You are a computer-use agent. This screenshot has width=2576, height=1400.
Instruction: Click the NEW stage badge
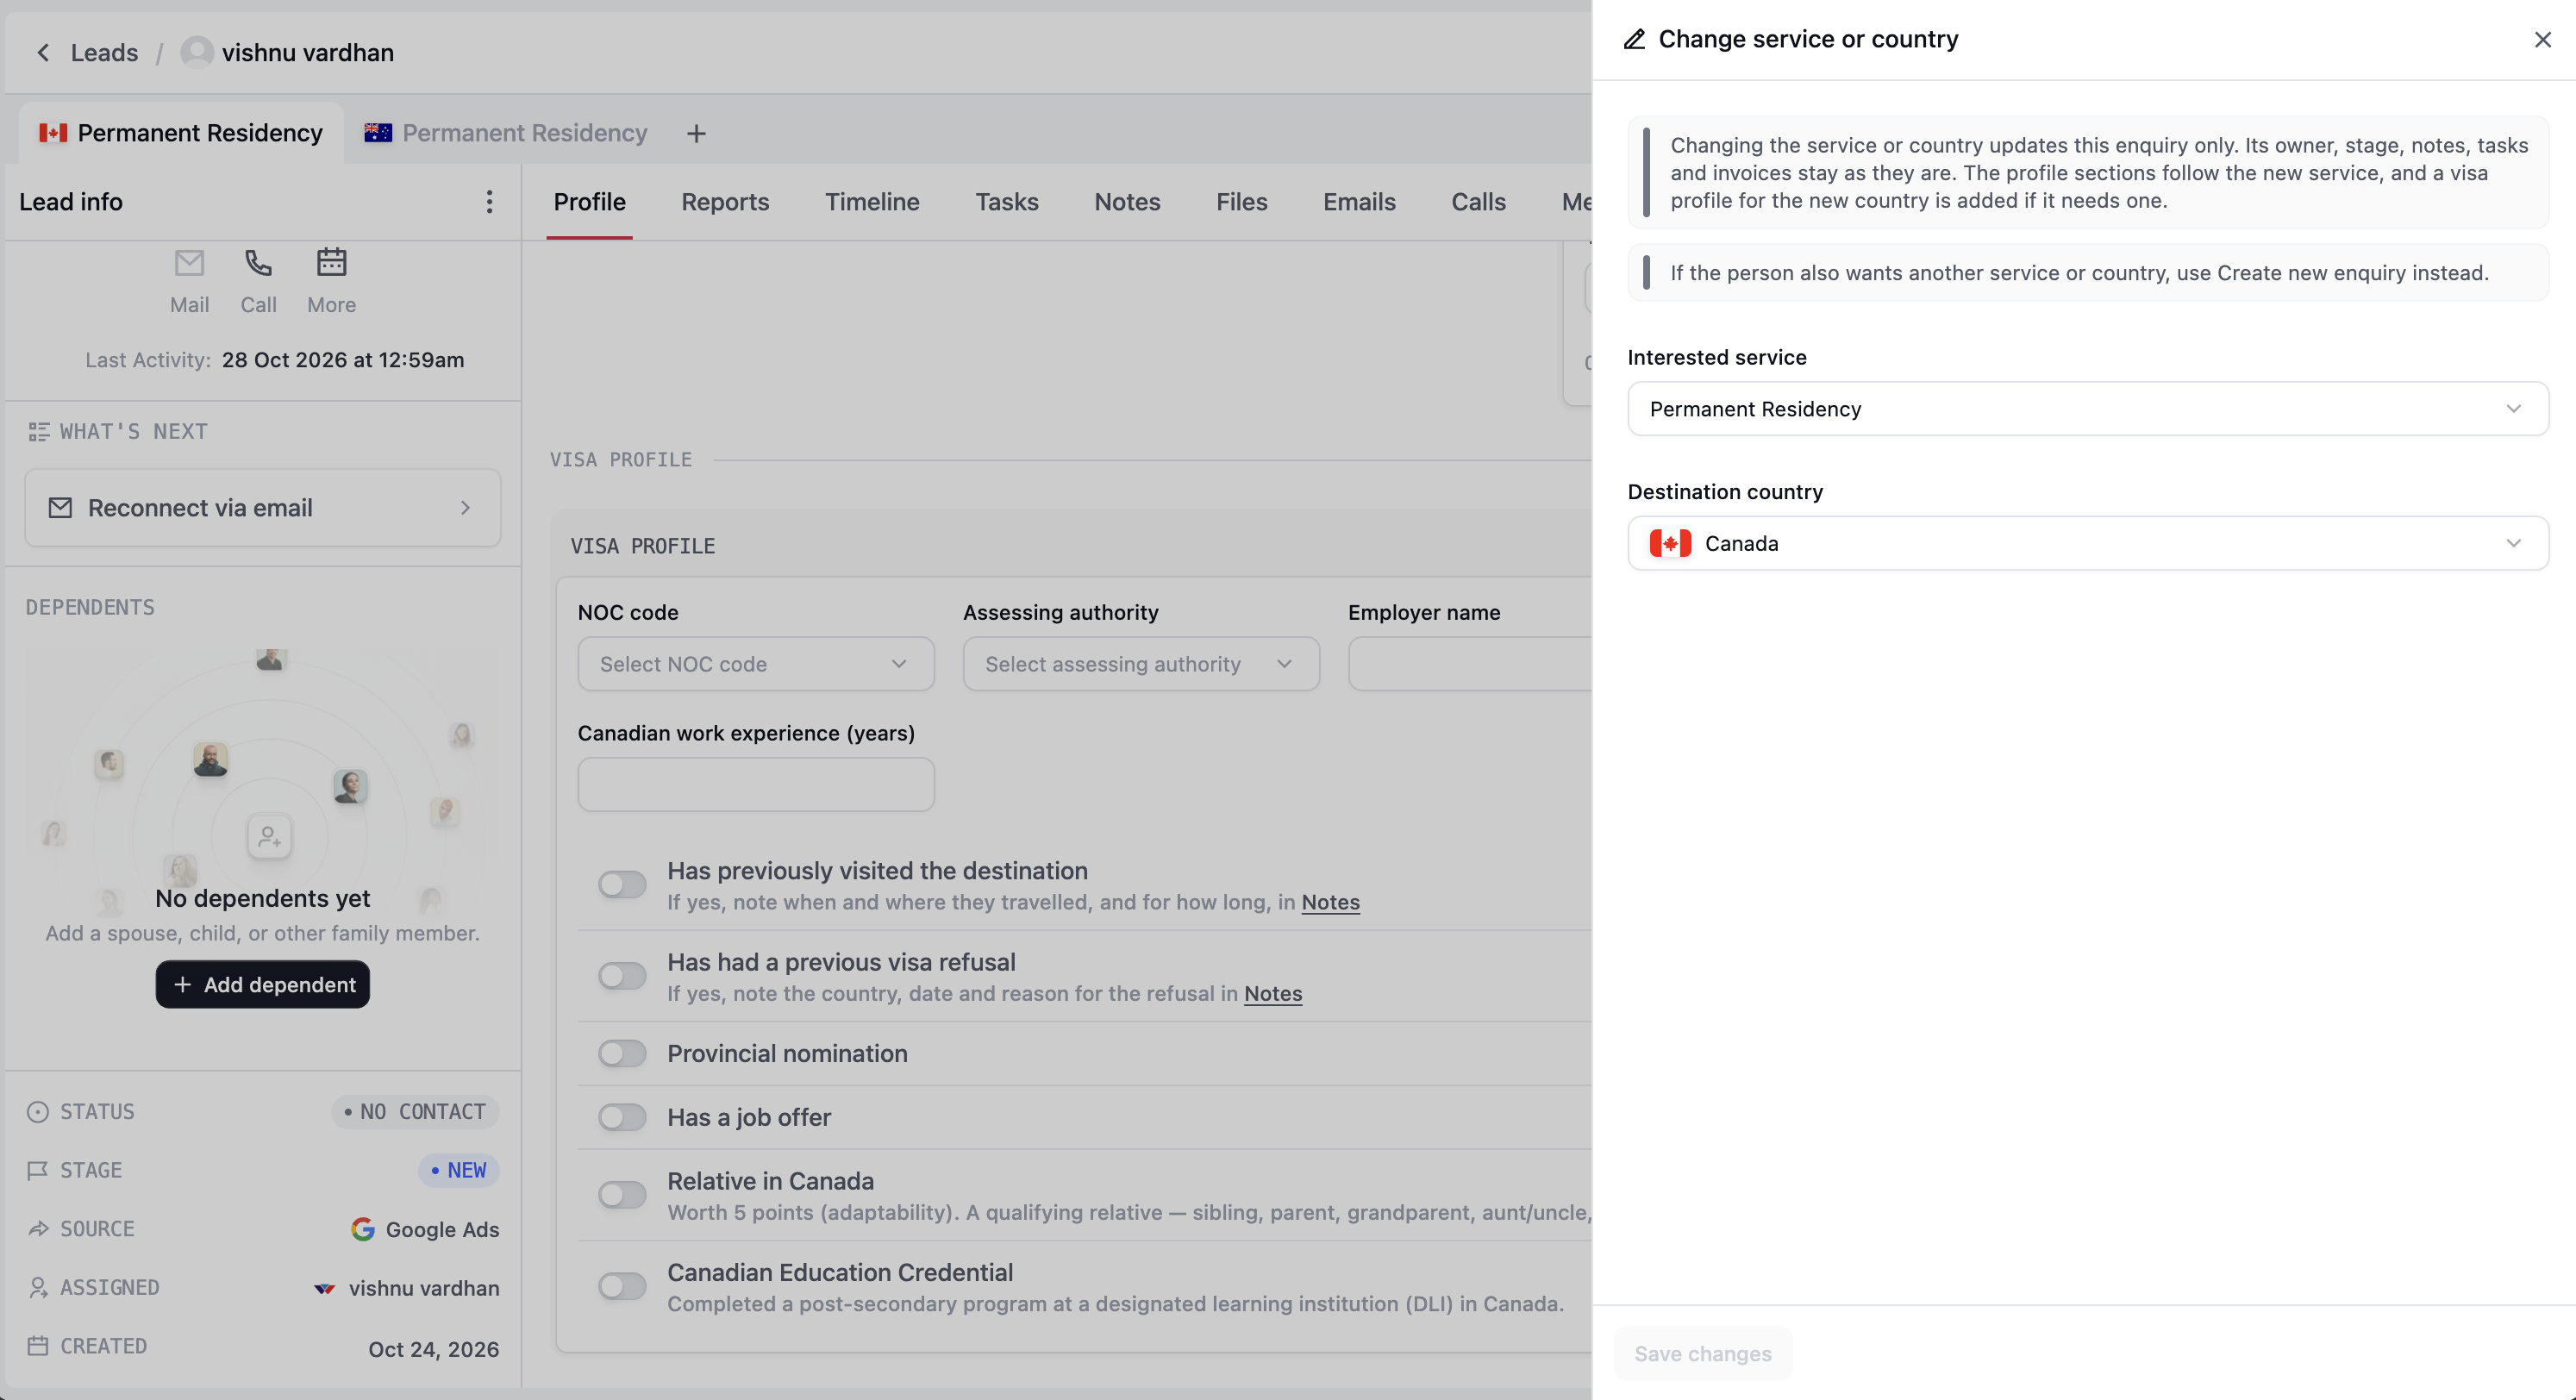tap(459, 1170)
